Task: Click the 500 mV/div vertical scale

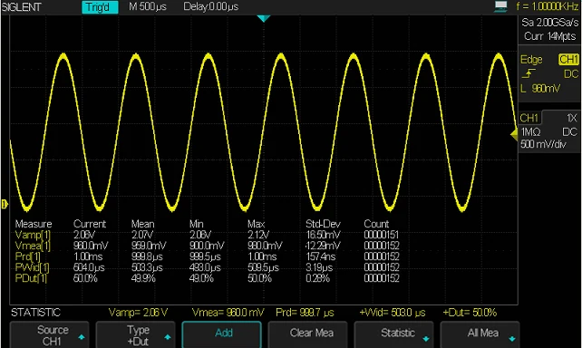Action: [543, 144]
